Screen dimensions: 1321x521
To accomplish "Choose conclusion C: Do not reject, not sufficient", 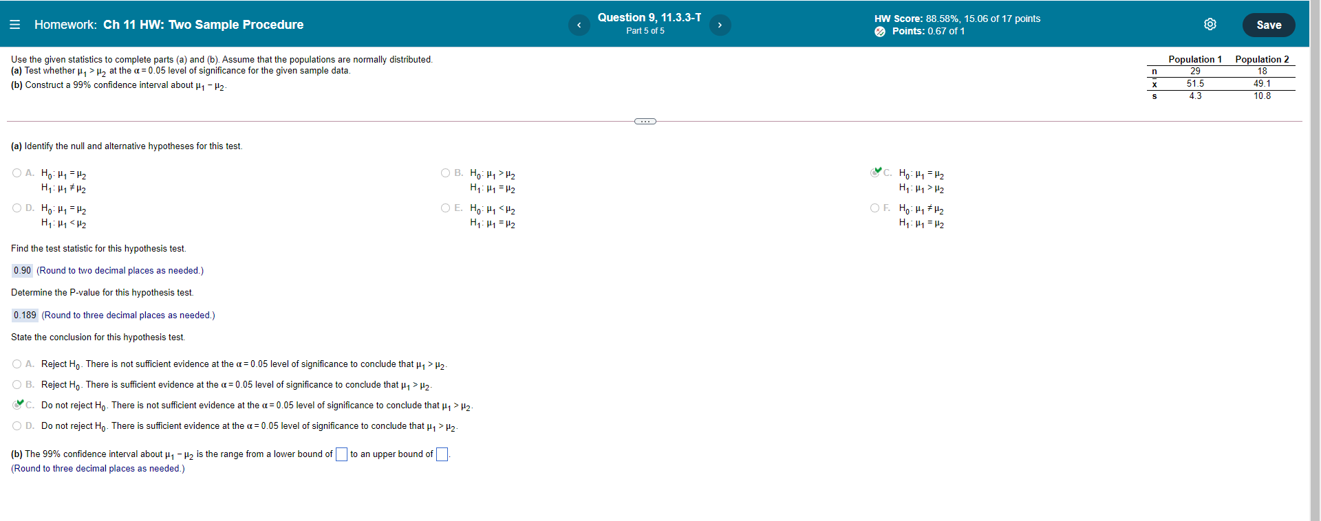I will (x=17, y=405).
